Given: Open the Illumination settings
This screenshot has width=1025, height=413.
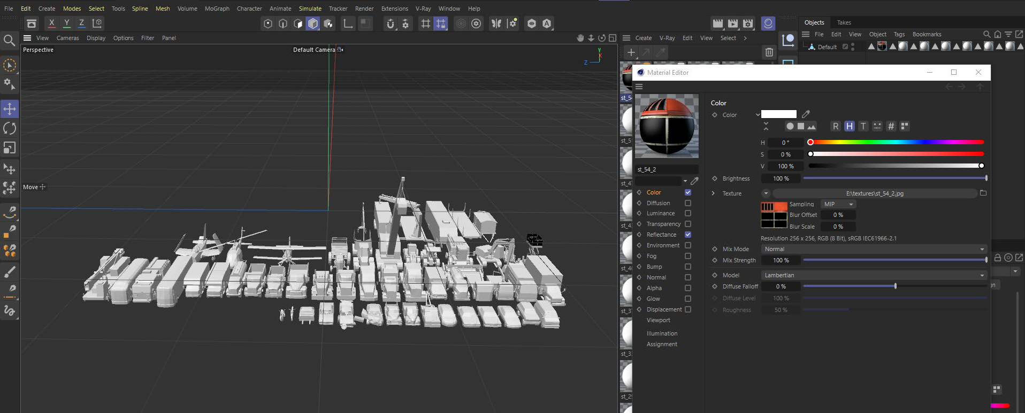Looking at the screenshot, I should 662,333.
